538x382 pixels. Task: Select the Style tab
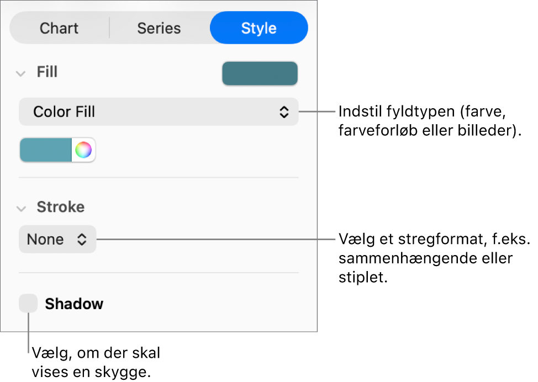[259, 28]
